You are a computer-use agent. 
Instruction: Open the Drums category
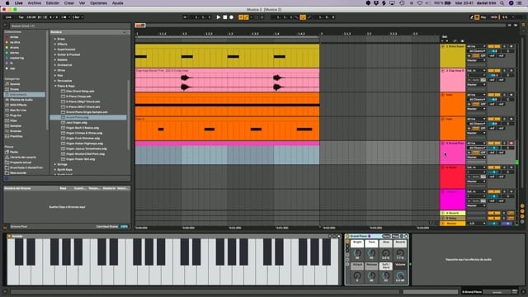coord(14,89)
